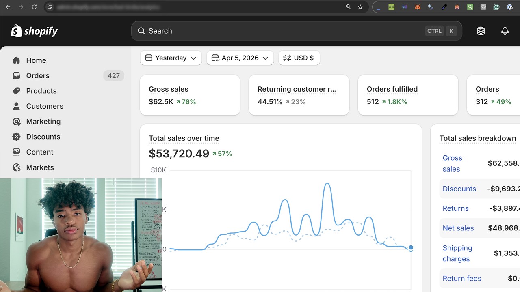Open the Markets section
520x292 pixels.
[40, 167]
